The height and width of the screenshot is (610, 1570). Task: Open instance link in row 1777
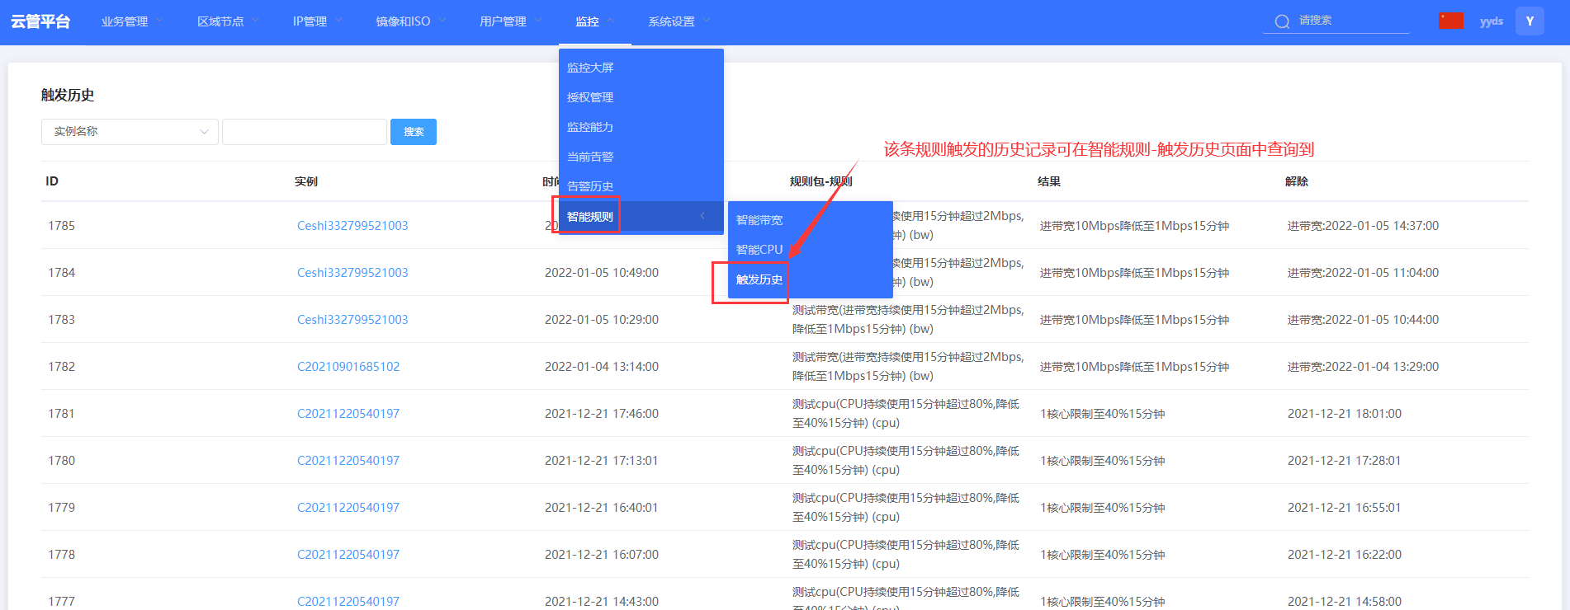[x=348, y=602]
